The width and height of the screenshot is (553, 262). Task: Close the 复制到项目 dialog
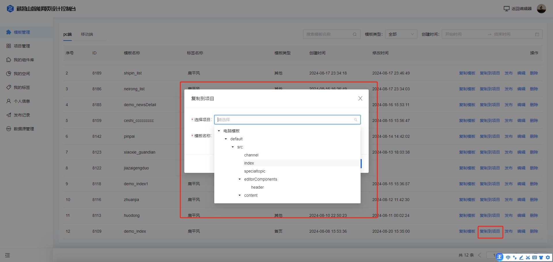click(x=360, y=98)
